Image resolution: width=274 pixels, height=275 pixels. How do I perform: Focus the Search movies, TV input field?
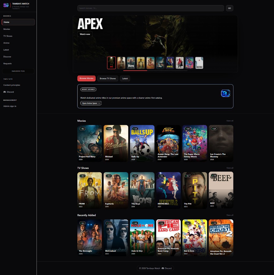coord(151,8)
